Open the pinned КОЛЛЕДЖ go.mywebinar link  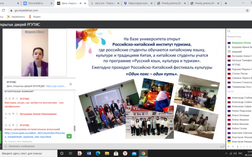[x=56, y=86]
